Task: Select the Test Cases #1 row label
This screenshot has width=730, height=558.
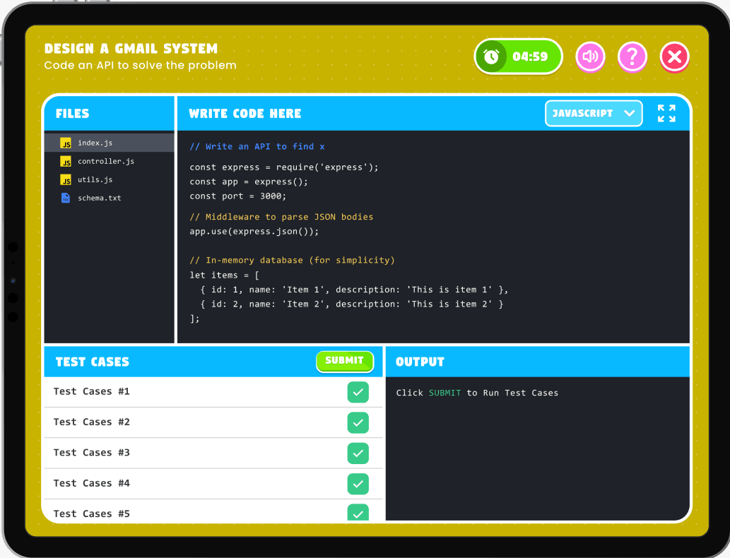Action: click(x=92, y=391)
